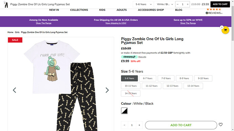The image size is (234, 131).
Task: Select the 6-7 Years size option
Action: pyautogui.click(x=148, y=78)
